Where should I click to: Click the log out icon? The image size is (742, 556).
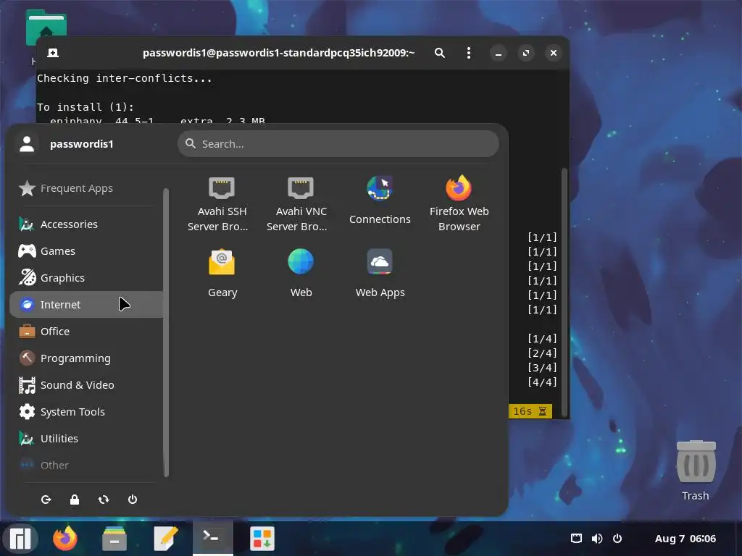coord(46,500)
